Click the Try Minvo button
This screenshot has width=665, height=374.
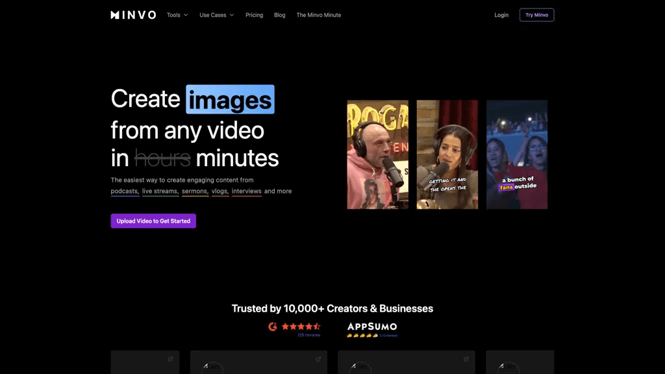tap(536, 15)
